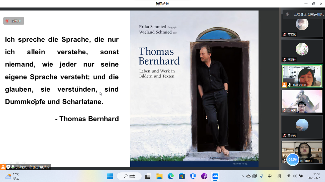Click the 郑萌芽川外的屏幕共享 sharing label
Screen dimensions: 325x182
(x=33, y=167)
